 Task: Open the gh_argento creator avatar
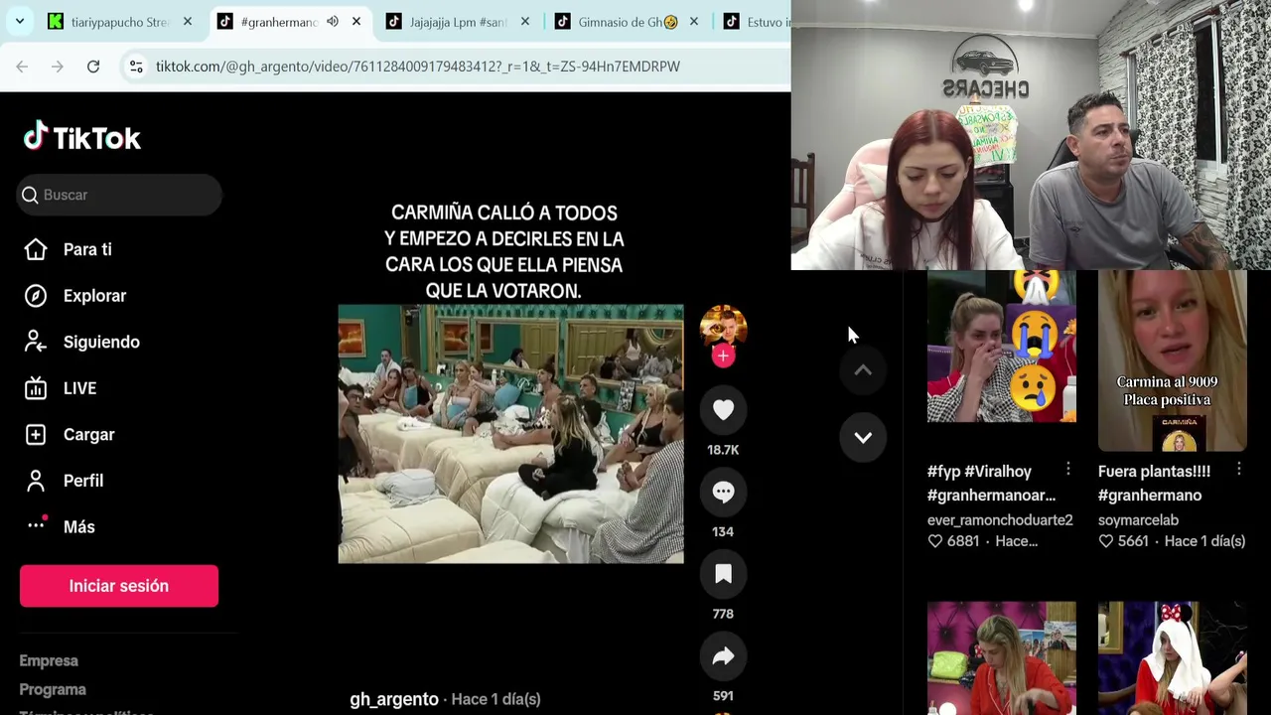coord(723,327)
